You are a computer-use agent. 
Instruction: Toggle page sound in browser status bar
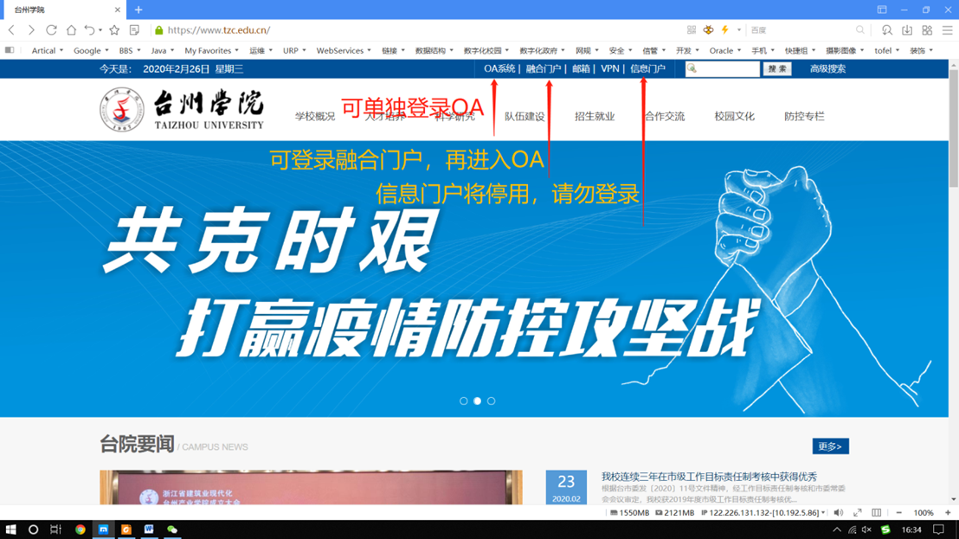click(838, 513)
